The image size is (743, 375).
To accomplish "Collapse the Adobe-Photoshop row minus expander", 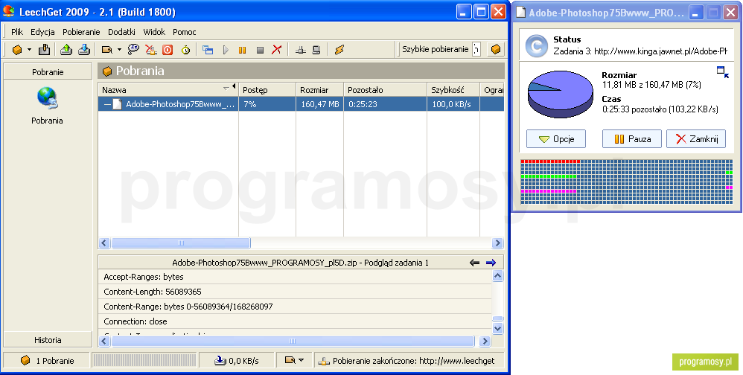I will click(x=107, y=104).
